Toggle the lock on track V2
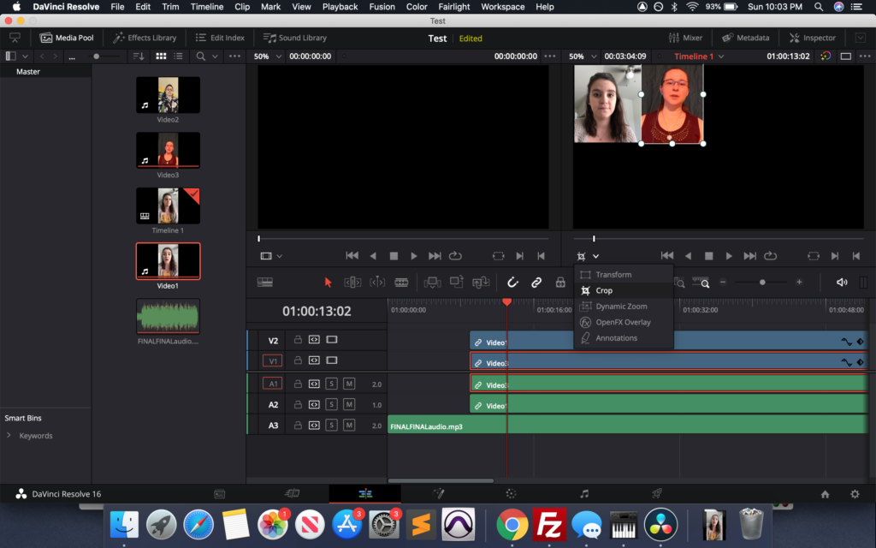The height and width of the screenshot is (548, 876). pos(298,340)
